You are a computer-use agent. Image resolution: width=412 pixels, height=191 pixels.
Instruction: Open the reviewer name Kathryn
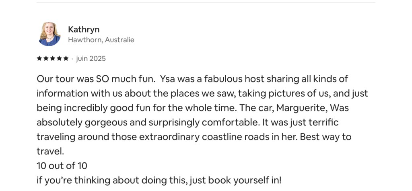point(84,29)
